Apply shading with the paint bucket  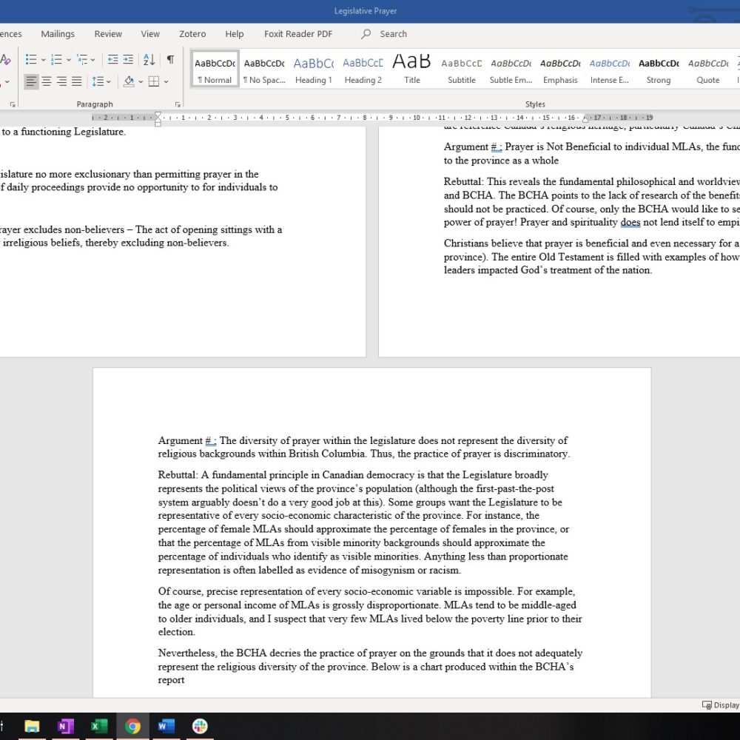(x=129, y=81)
